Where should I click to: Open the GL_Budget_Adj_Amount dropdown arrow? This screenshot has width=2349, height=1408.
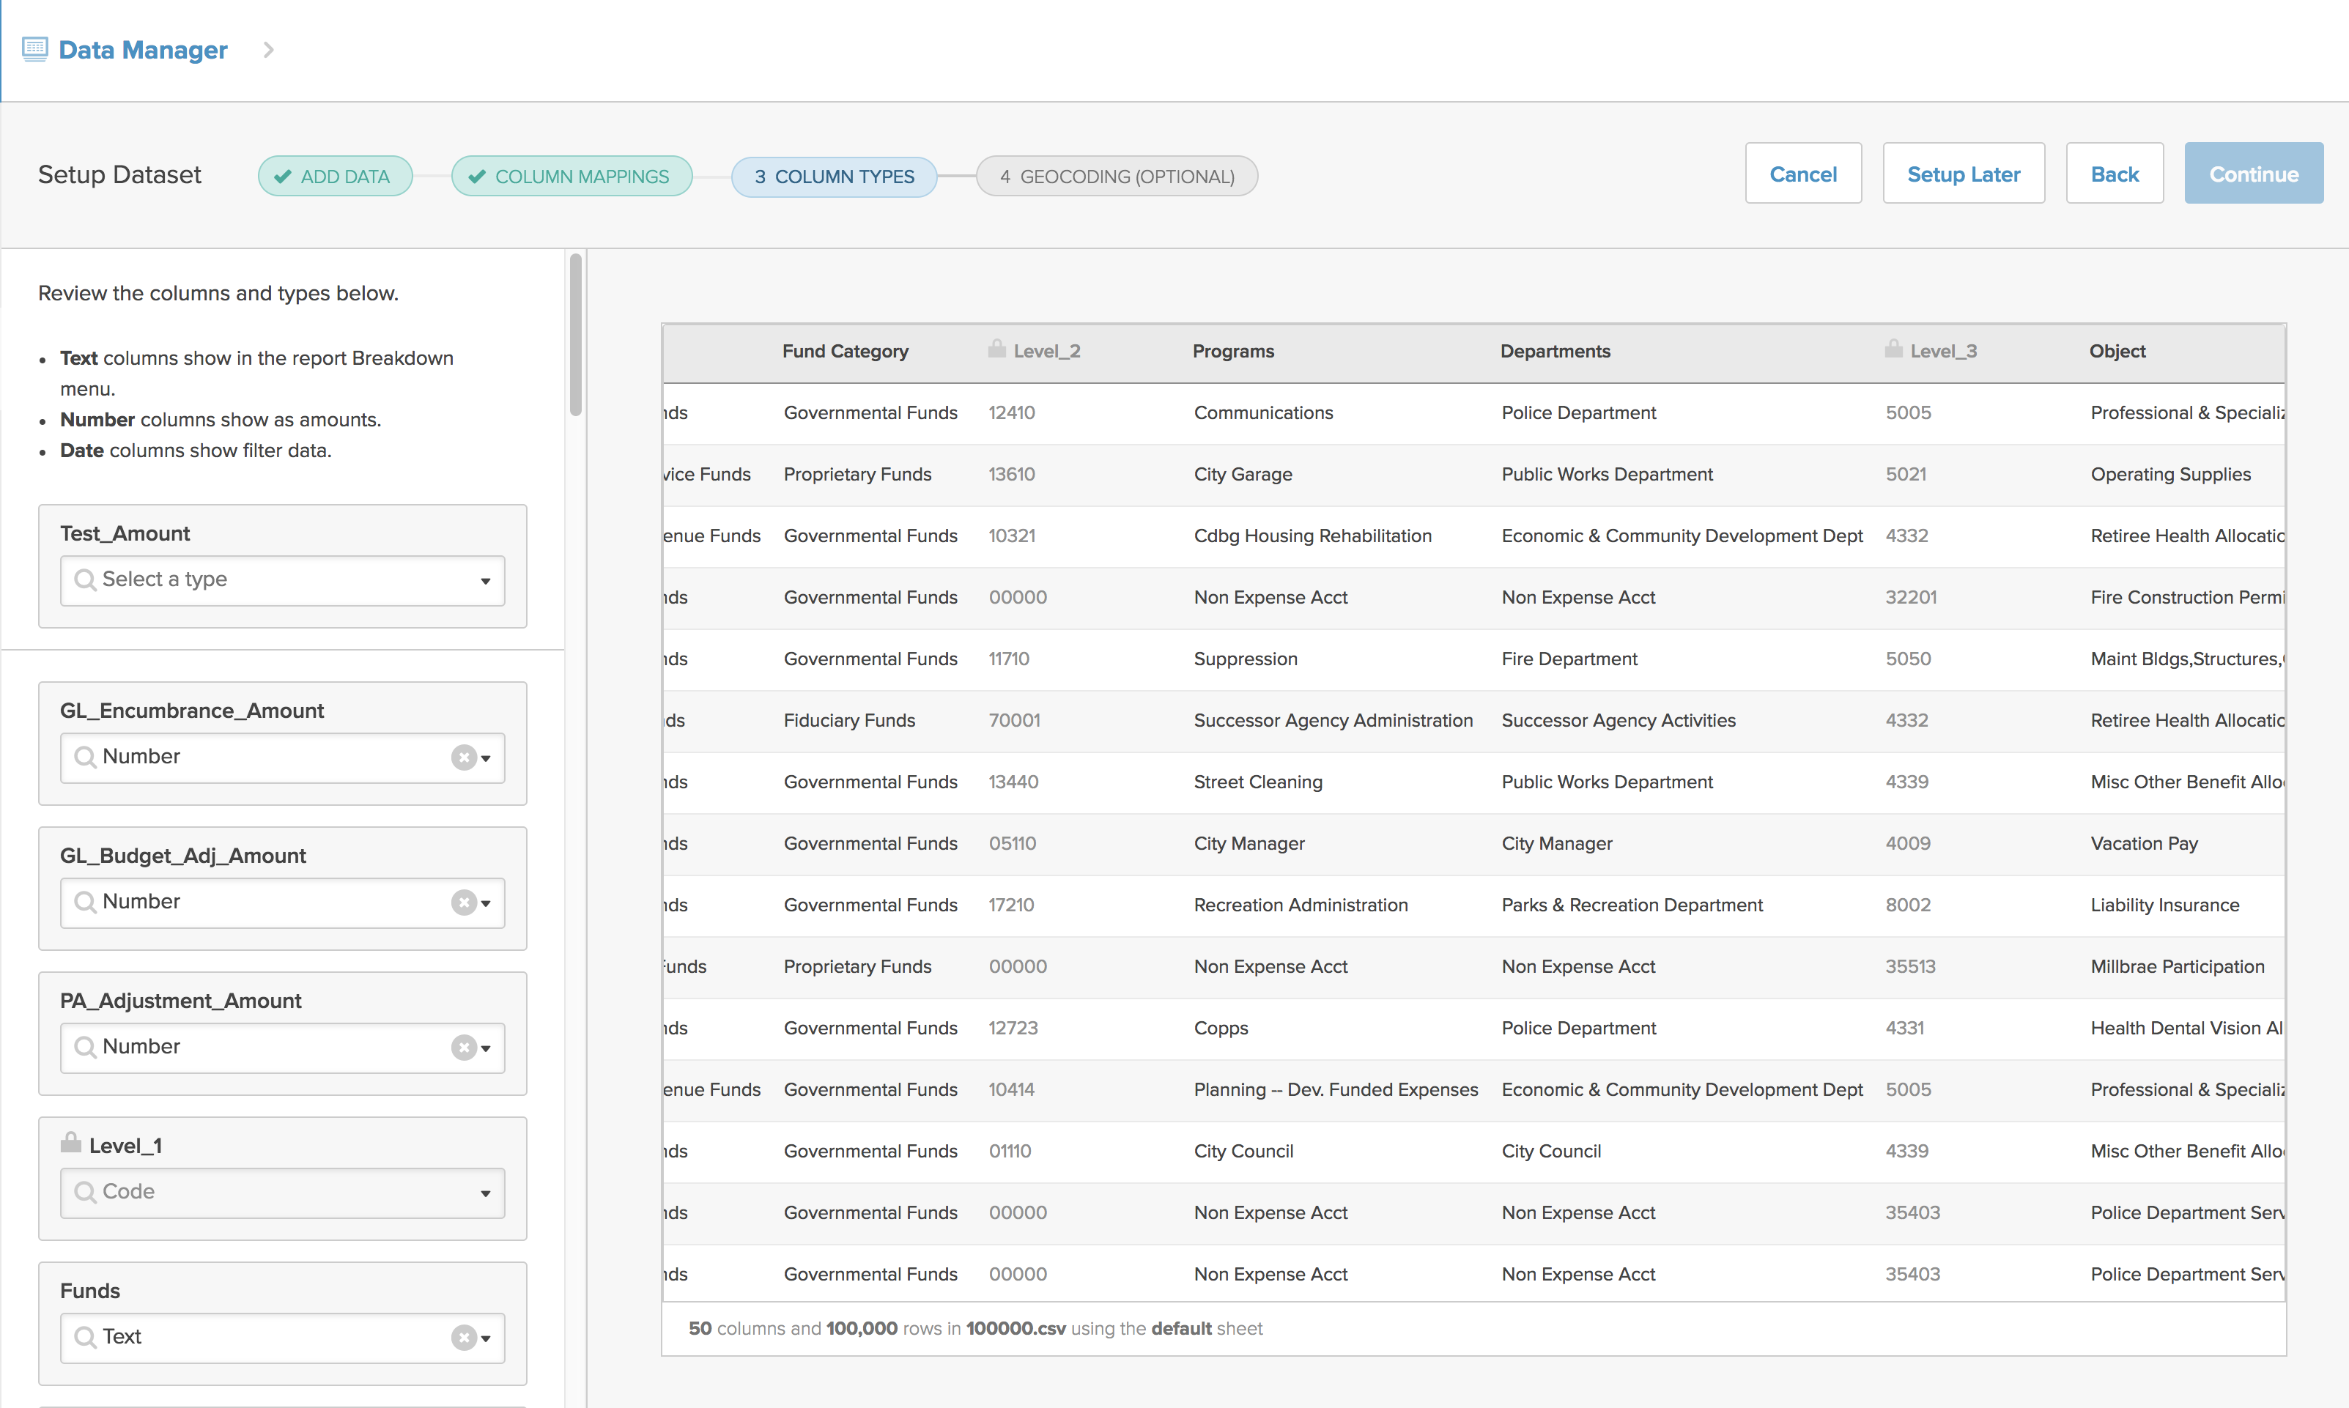tap(486, 903)
